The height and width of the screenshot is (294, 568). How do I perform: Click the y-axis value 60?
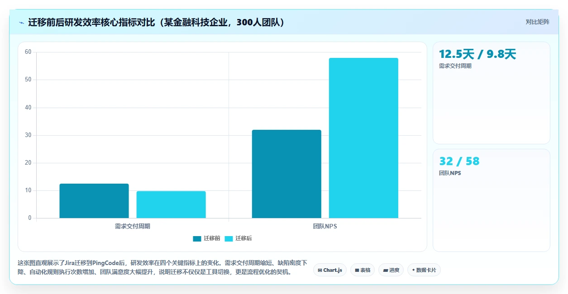pos(28,52)
